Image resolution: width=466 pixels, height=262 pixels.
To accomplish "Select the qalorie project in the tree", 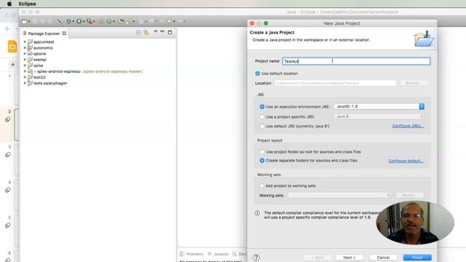I will pyautogui.click(x=39, y=54).
